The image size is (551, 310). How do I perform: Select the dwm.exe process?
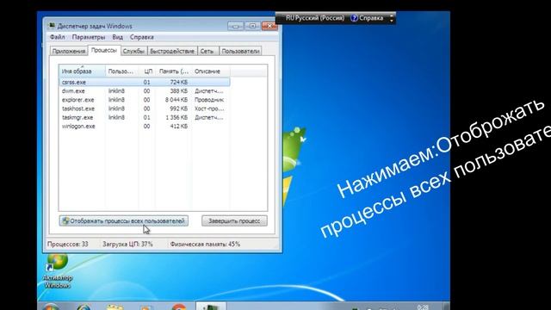click(73, 90)
